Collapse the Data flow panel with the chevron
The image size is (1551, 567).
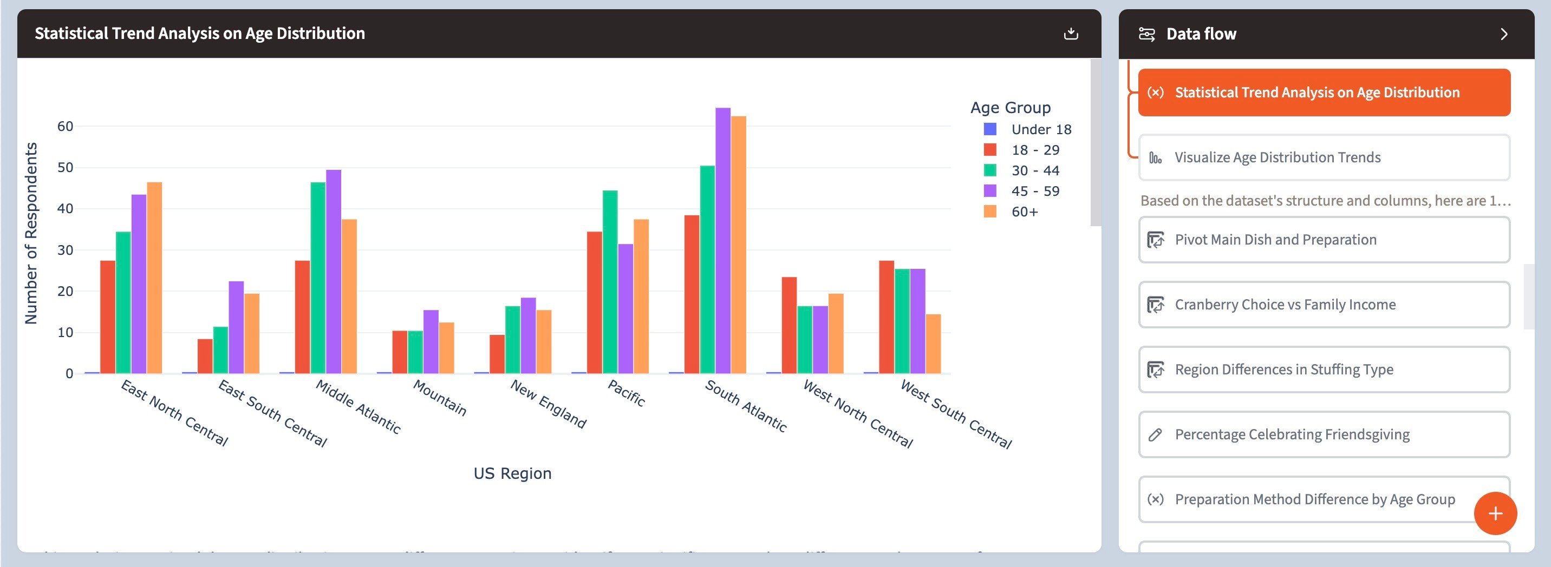[1504, 34]
